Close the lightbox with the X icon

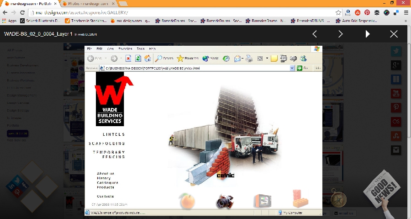click(394, 34)
